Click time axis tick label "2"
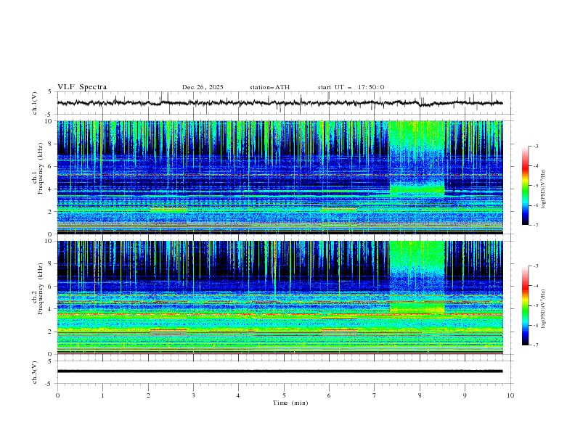This screenshot has width=575, height=444. [148, 395]
